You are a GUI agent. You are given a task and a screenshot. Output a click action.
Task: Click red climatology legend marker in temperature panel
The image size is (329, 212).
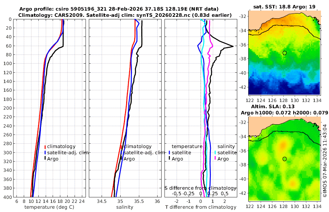pos(45,147)
